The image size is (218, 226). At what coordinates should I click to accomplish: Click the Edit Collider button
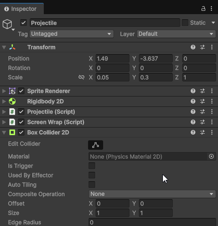[x=96, y=145]
